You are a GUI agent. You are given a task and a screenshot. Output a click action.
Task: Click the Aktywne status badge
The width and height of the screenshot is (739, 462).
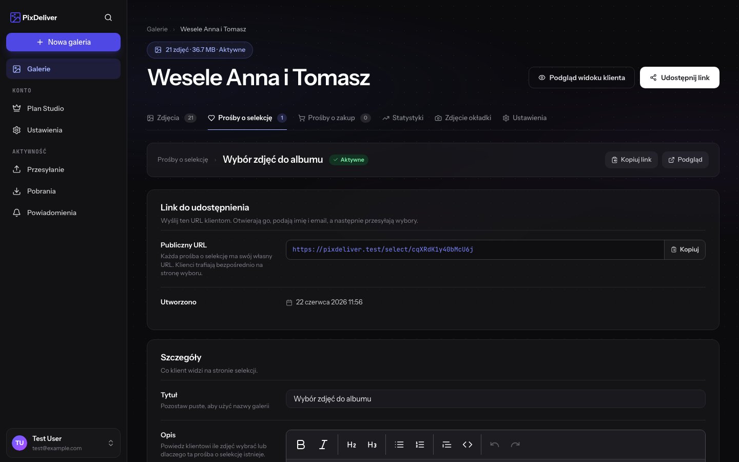[x=348, y=160]
